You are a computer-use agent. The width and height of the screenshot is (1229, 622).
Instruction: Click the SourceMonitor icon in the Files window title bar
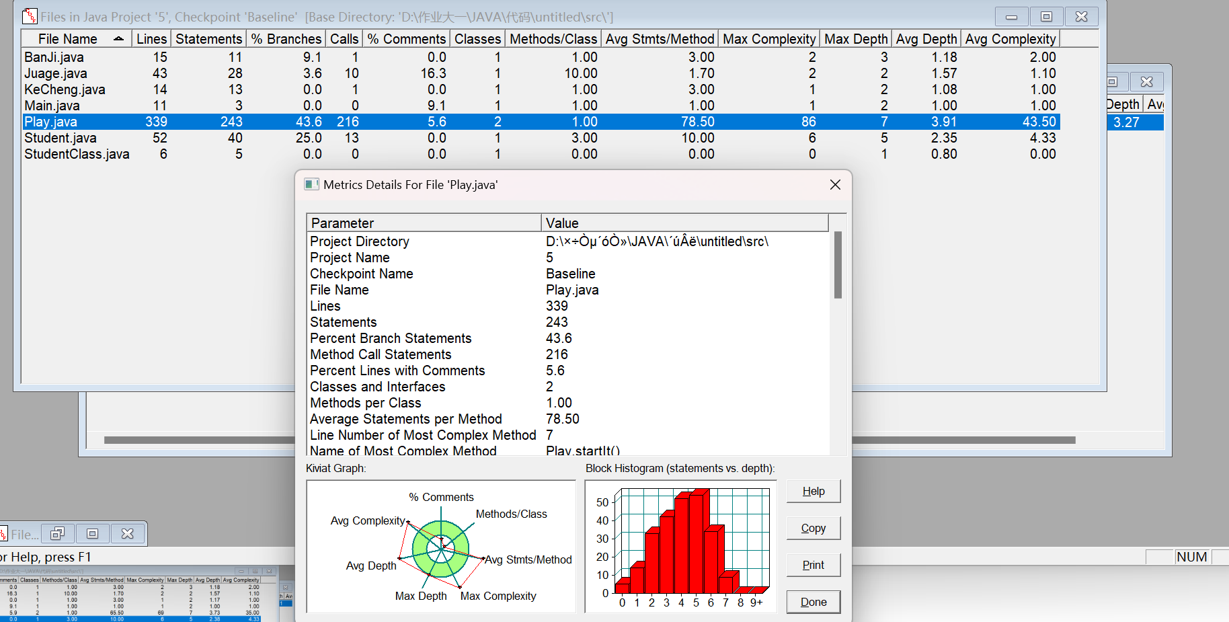tap(30, 16)
